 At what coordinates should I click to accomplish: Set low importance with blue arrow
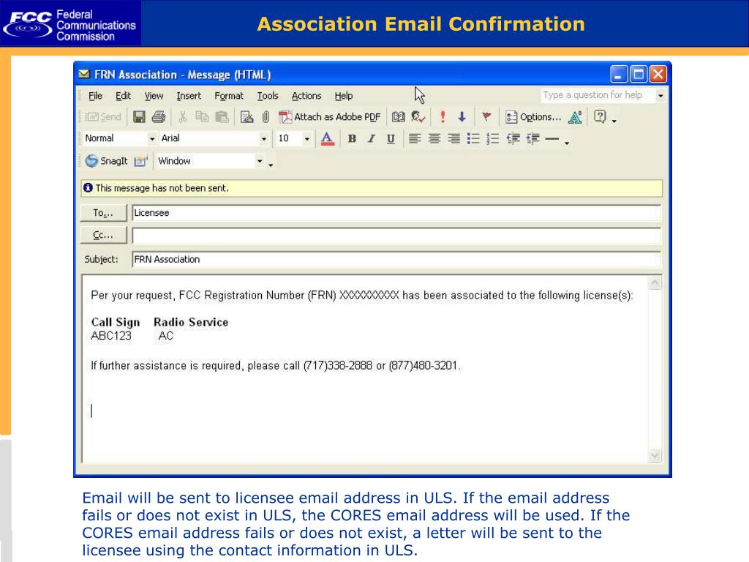point(462,116)
